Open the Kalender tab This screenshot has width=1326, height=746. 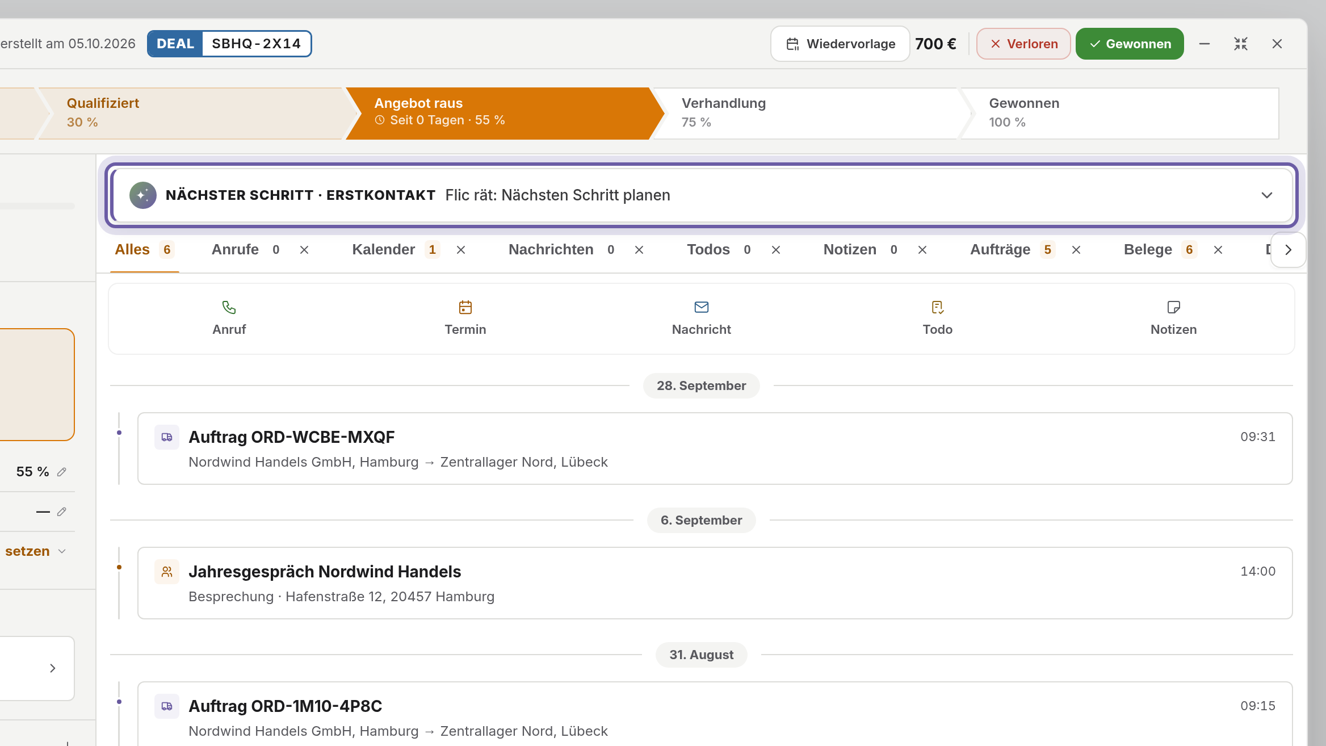(x=396, y=250)
